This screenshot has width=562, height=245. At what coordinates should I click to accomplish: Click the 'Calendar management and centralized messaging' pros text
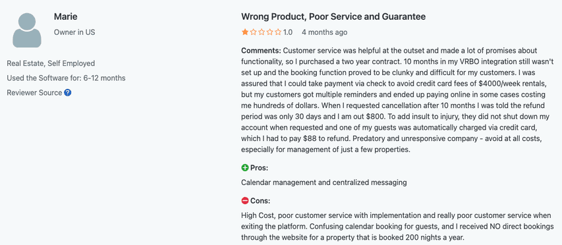pyautogui.click(x=324, y=182)
